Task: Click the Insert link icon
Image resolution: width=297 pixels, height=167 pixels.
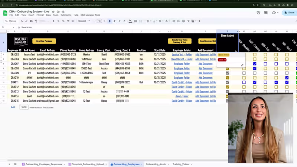Action: coord(174,21)
